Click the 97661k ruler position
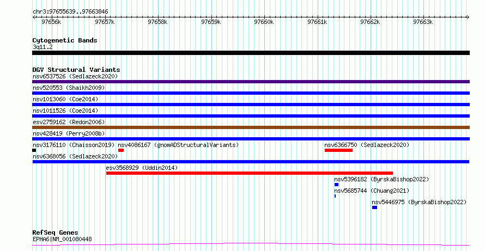485x251 pixels. (x=317, y=22)
